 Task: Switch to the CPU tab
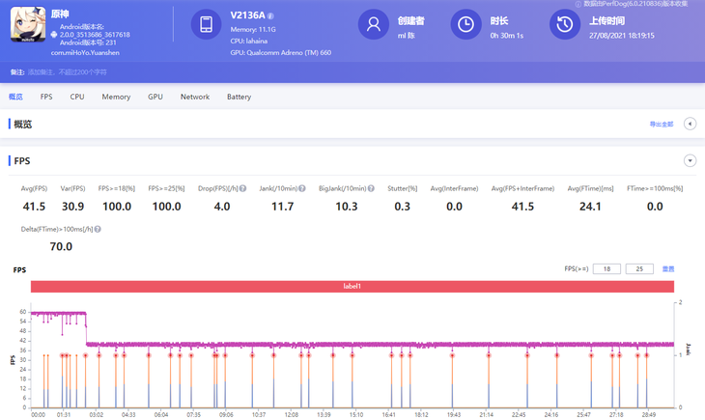77,97
